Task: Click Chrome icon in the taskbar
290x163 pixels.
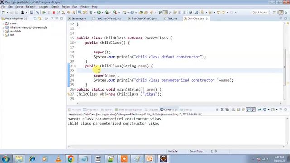Action: (71, 158)
